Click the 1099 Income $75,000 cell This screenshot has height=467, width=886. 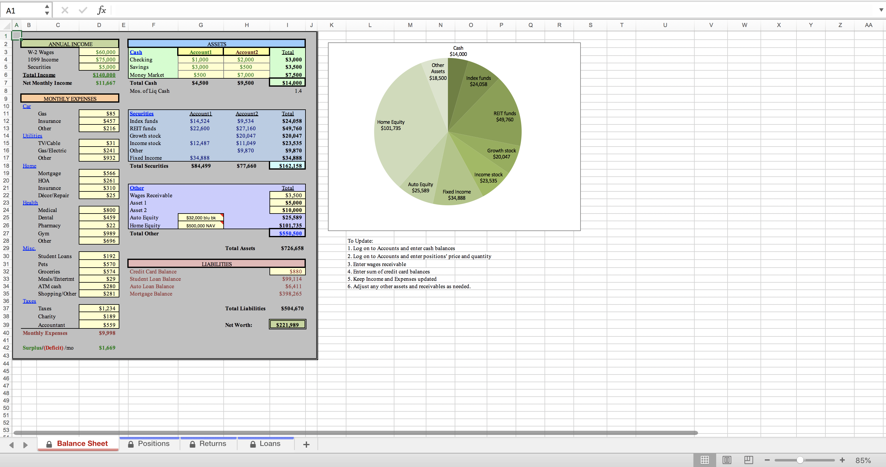[99, 60]
